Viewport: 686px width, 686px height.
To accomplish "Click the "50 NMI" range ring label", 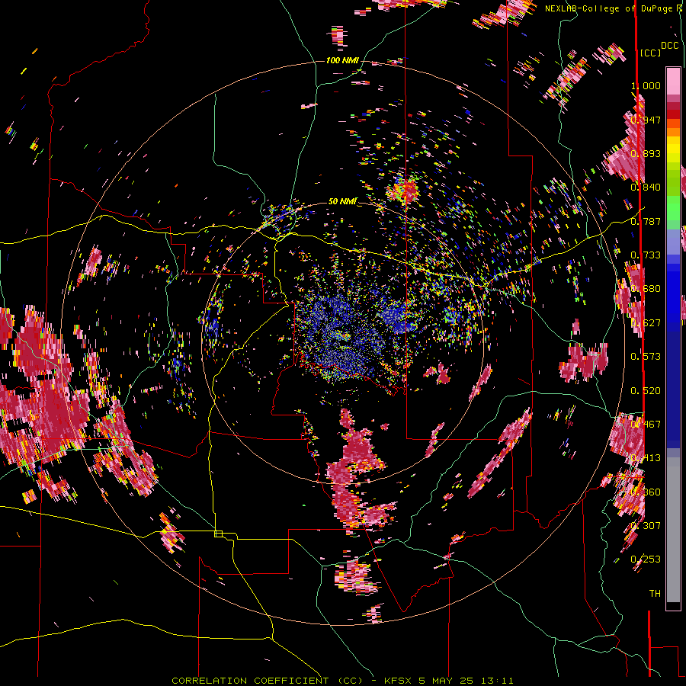I will point(342,201).
